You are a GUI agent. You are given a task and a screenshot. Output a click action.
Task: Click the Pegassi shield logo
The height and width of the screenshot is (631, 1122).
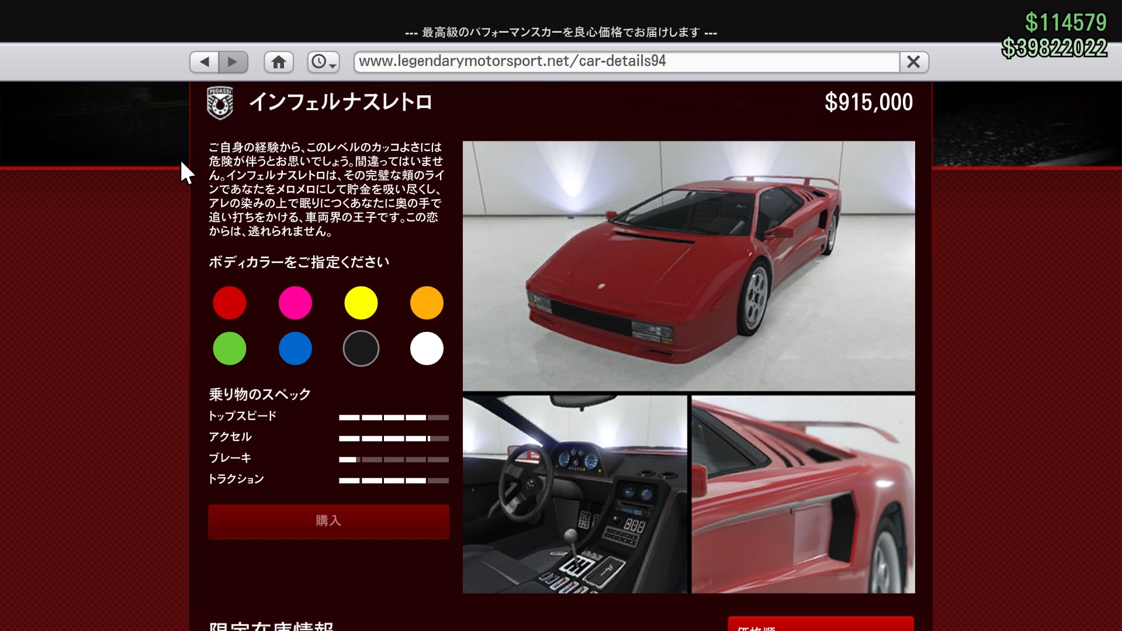(x=220, y=103)
